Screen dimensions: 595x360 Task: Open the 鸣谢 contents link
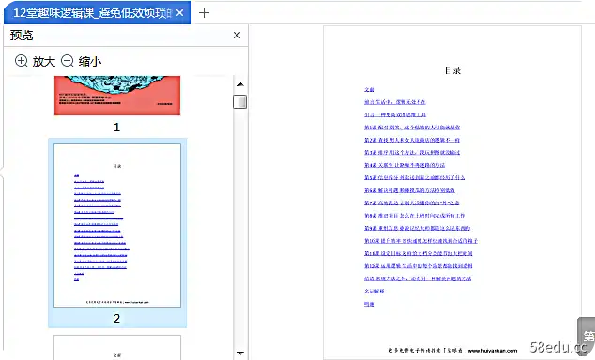tap(369, 304)
